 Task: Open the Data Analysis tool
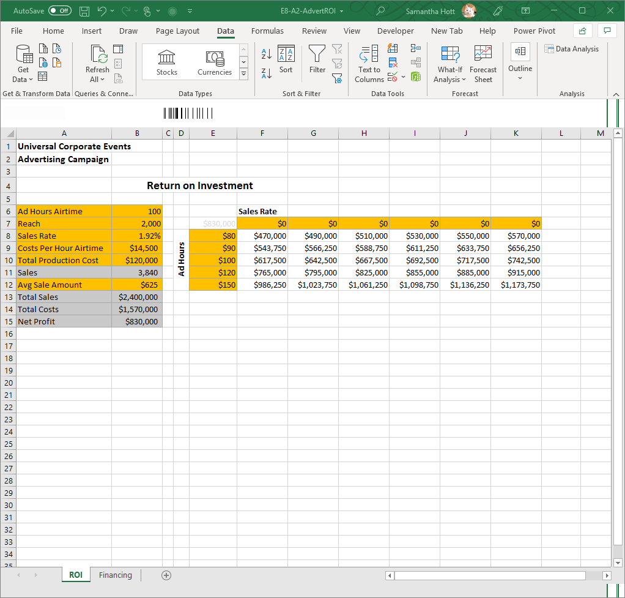(571, 48)
